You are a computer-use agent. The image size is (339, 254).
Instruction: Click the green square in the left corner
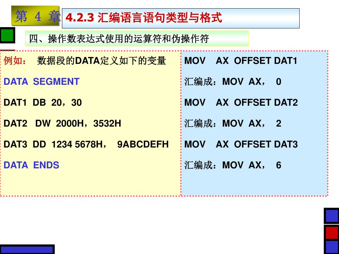(x=7, y=35)
